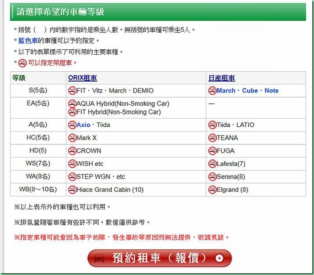
Task: Click the A(5名) class cell
Action: 38,125
